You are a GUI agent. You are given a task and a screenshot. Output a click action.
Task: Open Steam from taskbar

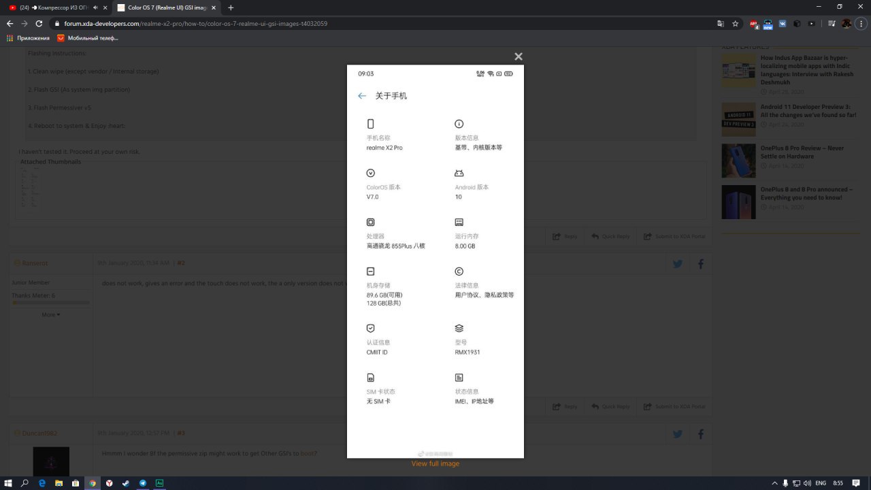[x=126, y=483]
